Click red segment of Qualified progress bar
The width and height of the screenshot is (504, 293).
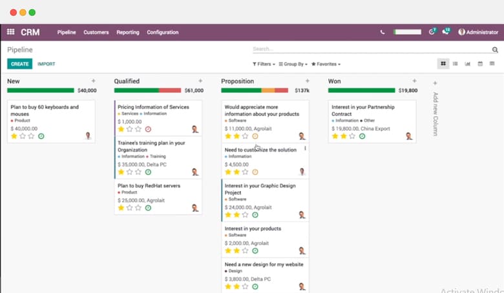point(170,90)
